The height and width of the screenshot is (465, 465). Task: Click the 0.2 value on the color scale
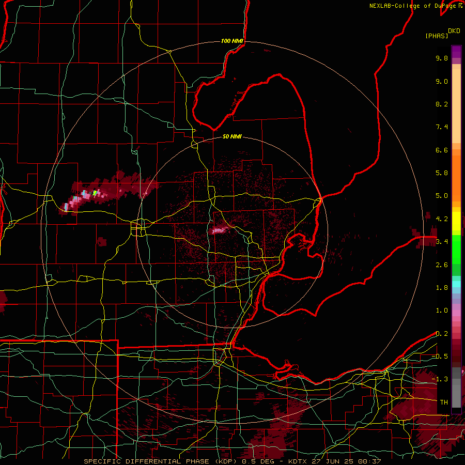tap(442, 334)
